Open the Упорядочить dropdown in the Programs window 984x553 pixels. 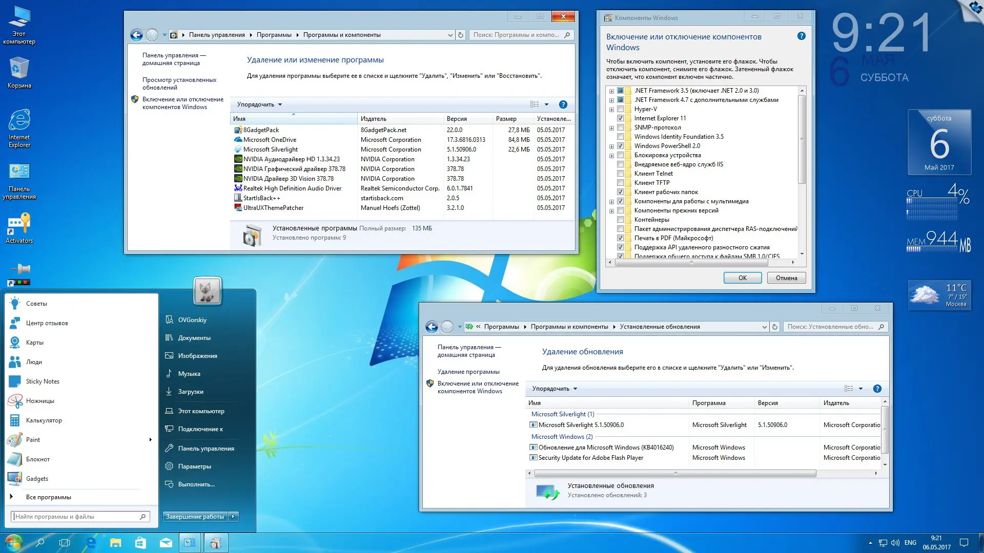[259, 104]
